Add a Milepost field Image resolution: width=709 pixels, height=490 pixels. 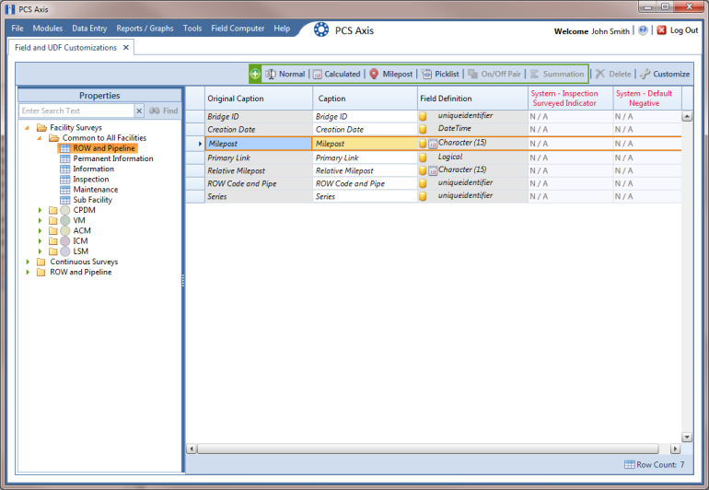coord(391,74)
